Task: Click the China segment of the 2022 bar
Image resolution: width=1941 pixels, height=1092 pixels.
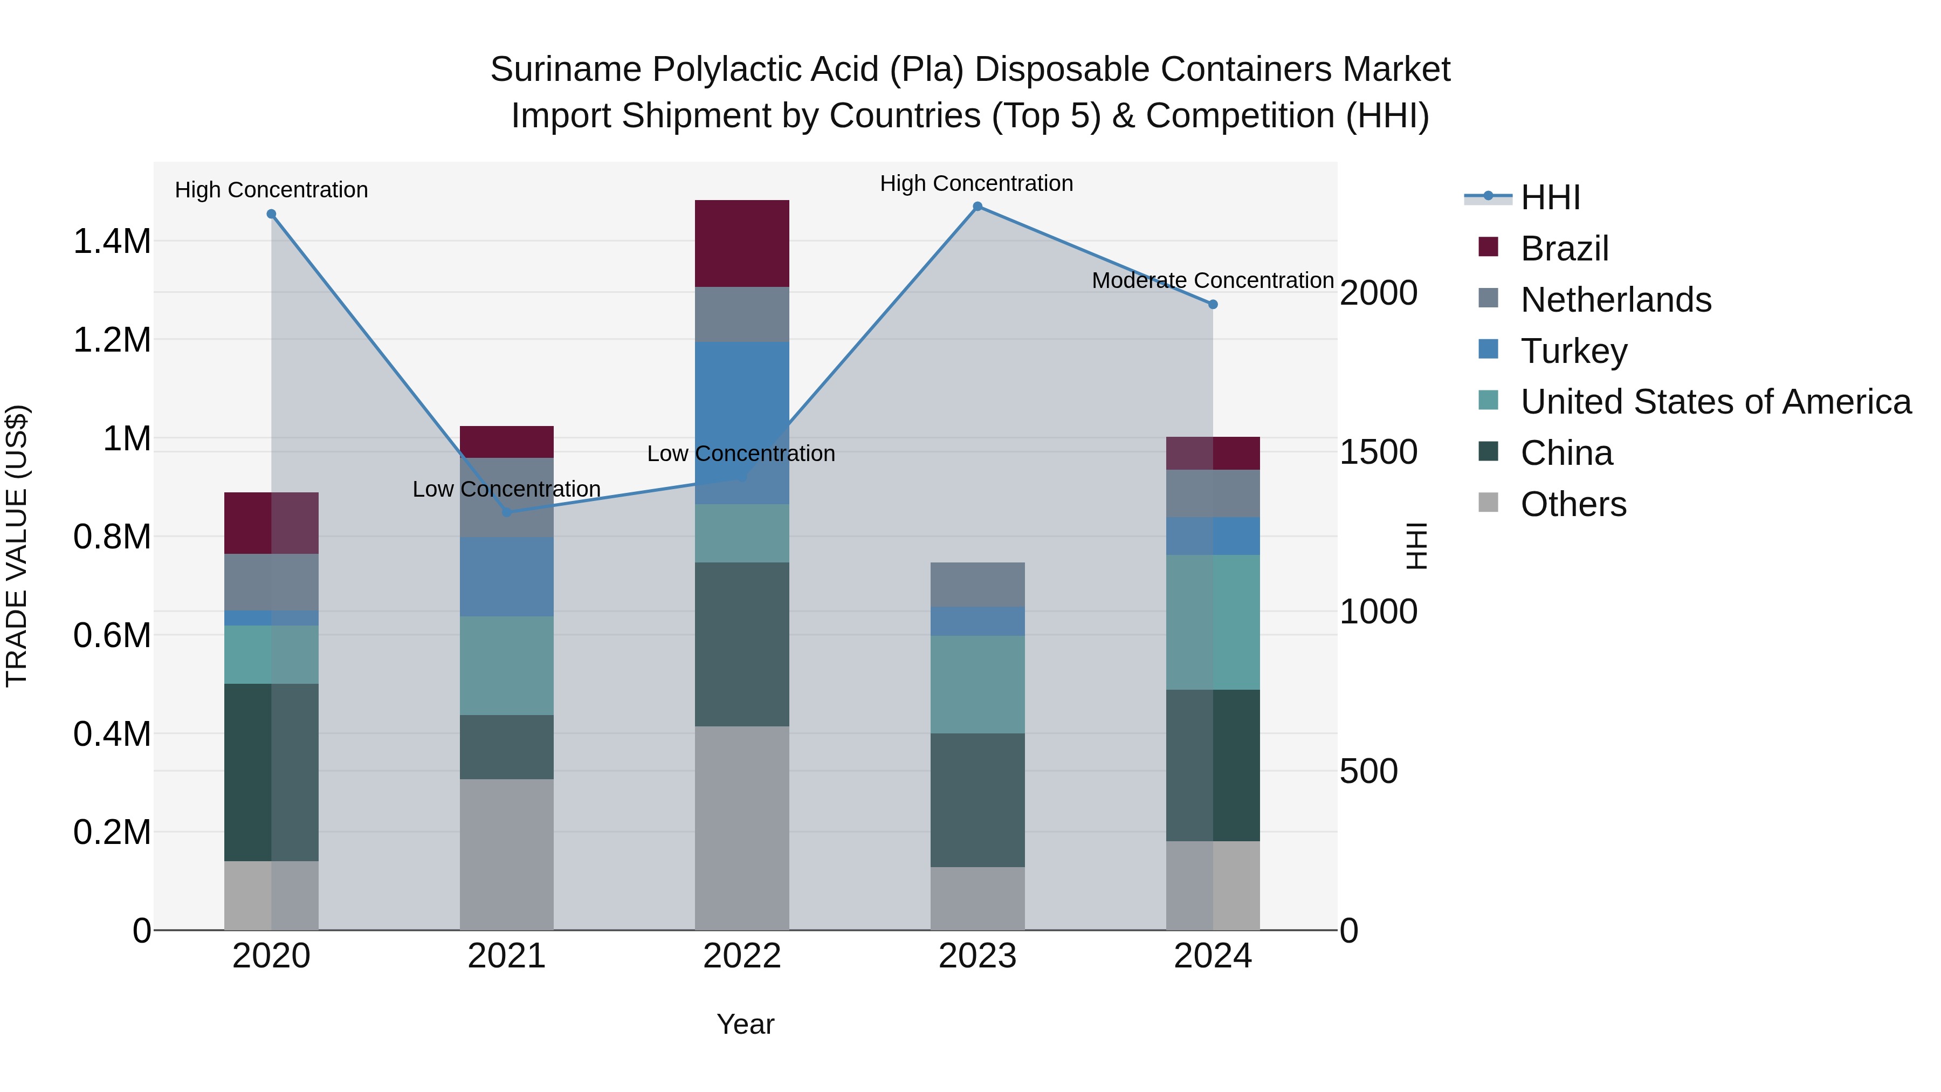Action: [x=742, y=644]
